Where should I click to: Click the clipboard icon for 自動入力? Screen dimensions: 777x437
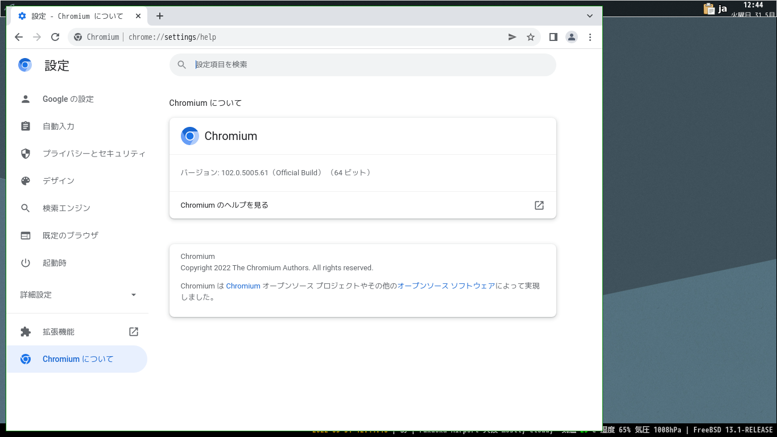click(26, 126)
